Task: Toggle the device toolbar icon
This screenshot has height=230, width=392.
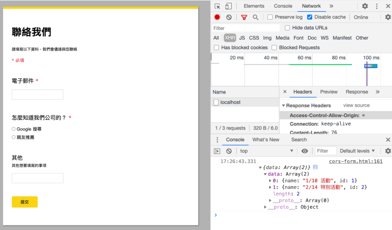Action: 229,6
